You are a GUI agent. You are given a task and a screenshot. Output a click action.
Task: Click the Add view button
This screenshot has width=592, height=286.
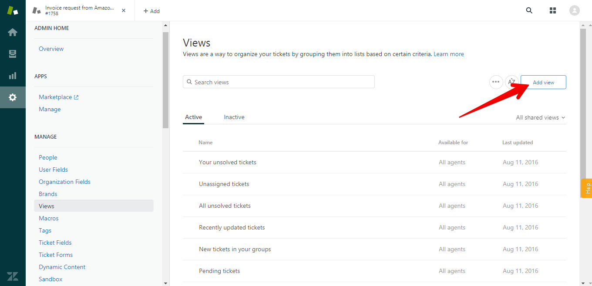pos(543,82)
